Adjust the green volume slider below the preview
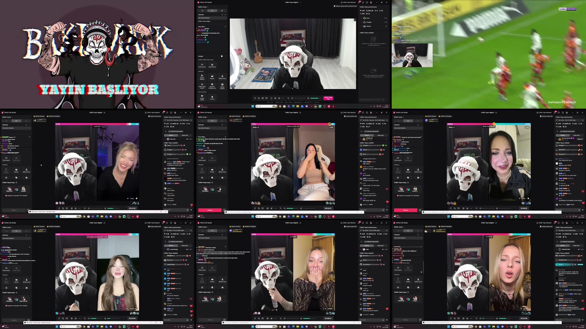 coord(314,98)
